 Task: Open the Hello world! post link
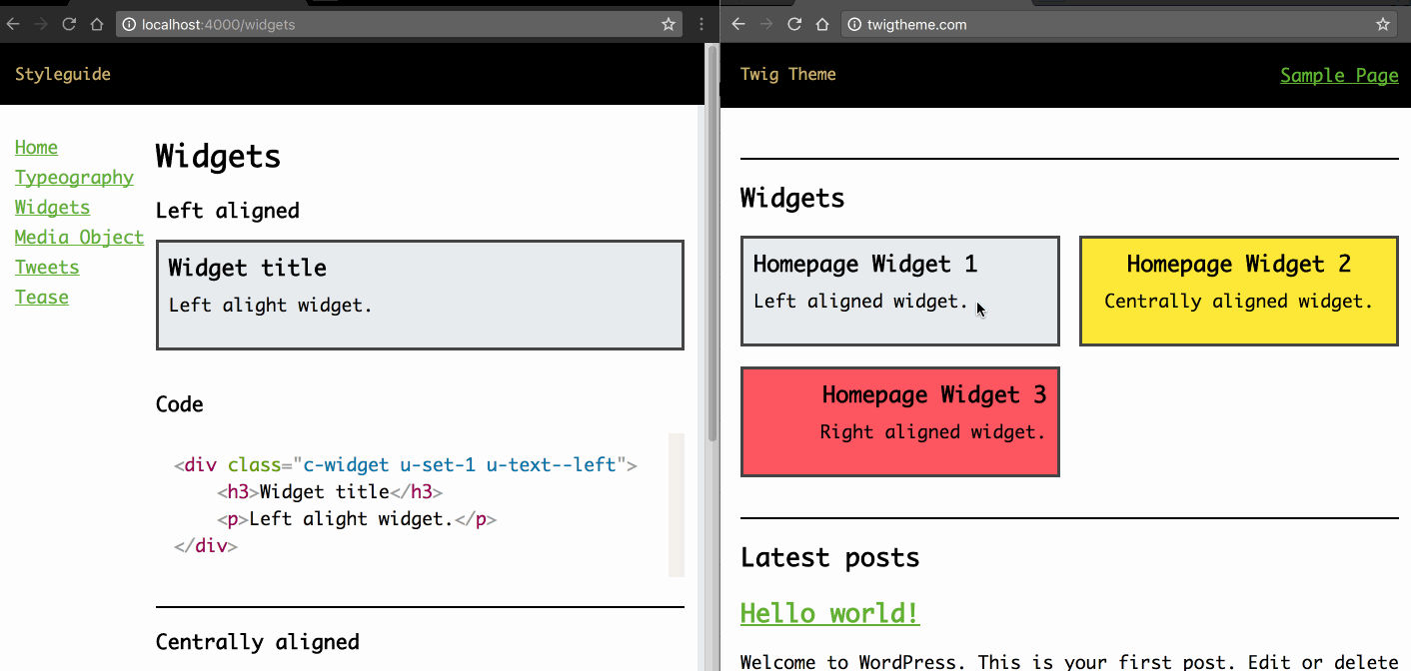829,613
